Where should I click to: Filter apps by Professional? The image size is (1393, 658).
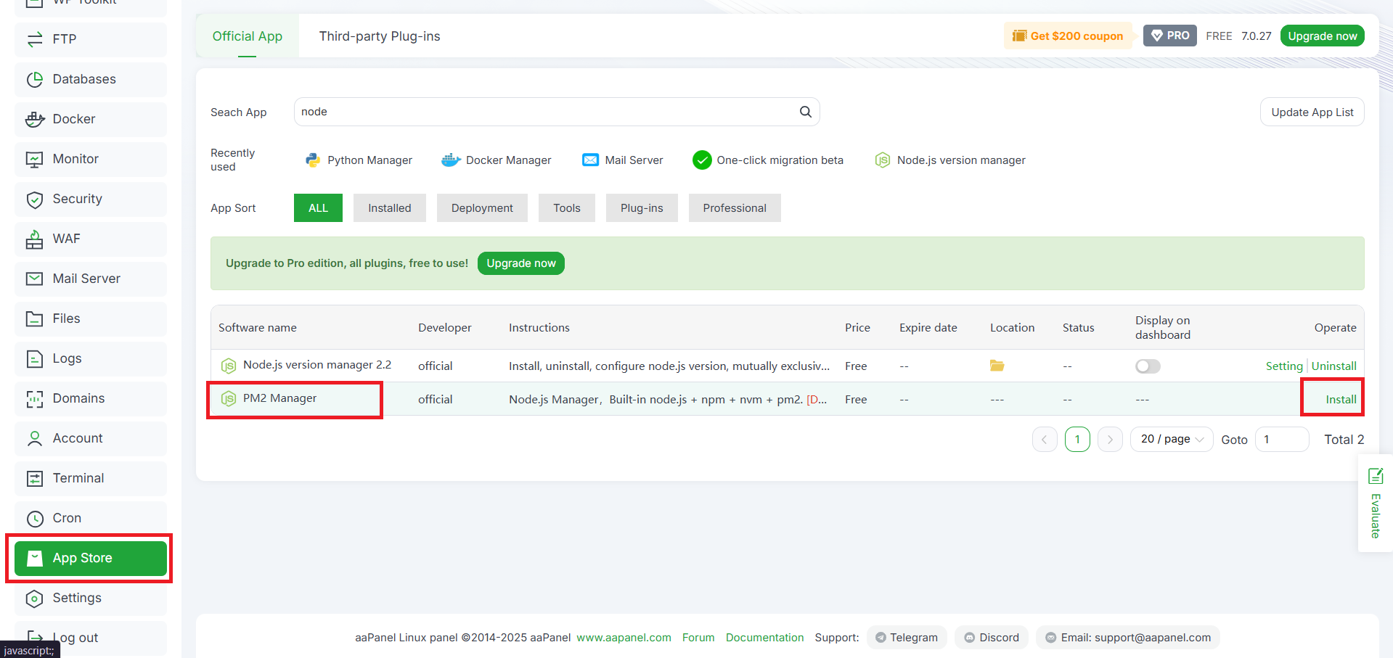735,208
